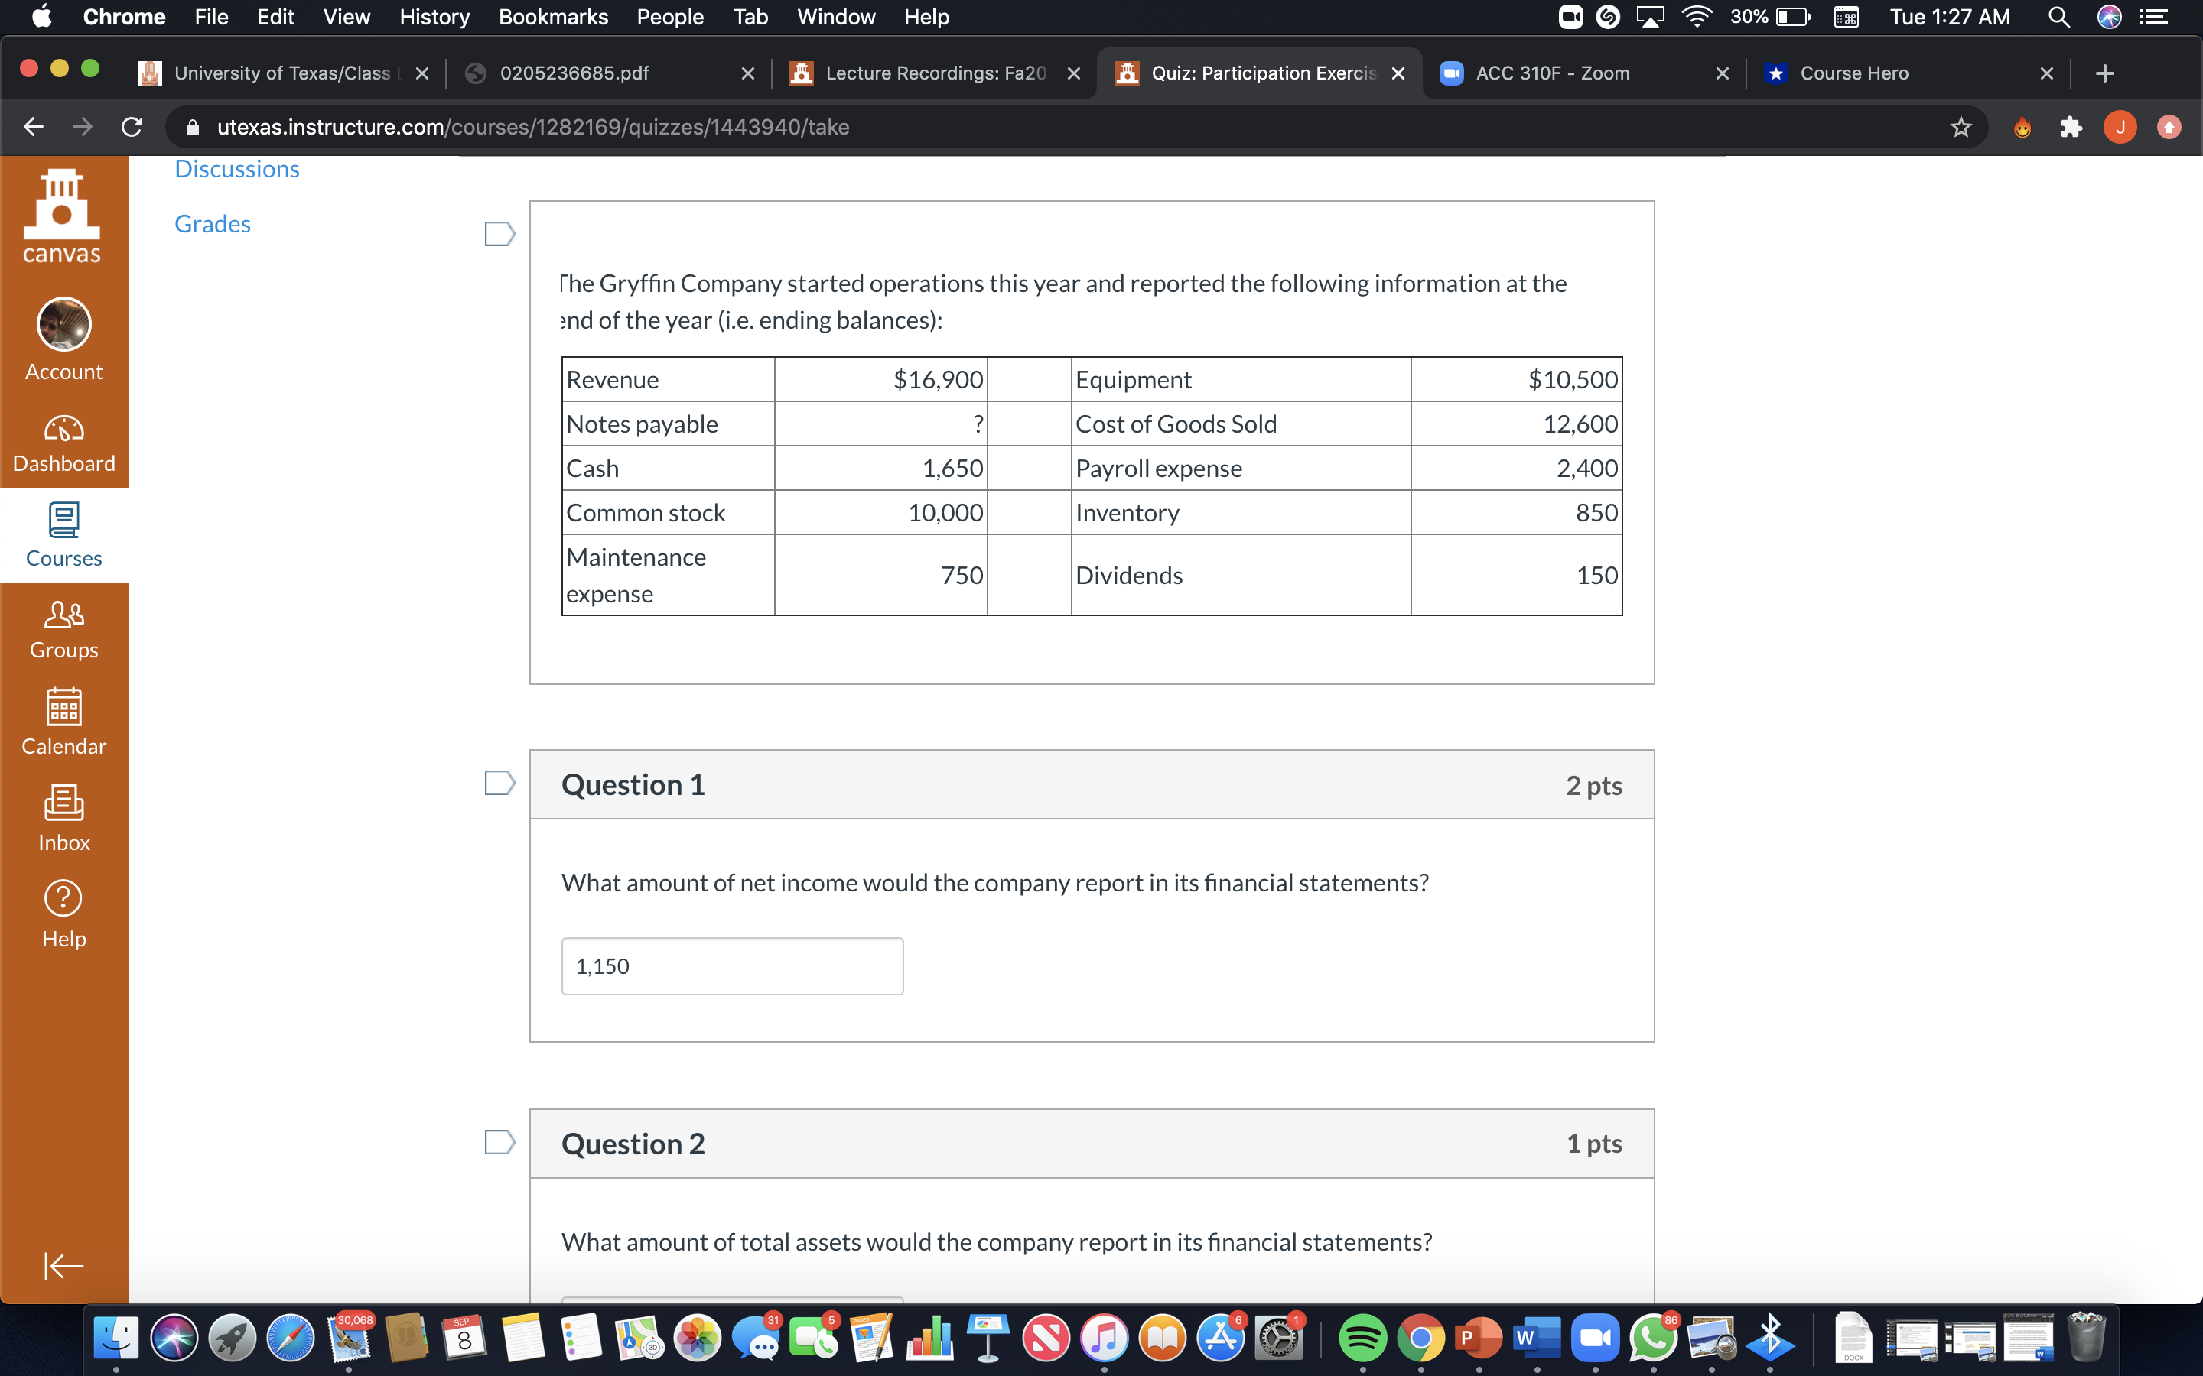This screenshot has width=2203, height=1376.
Task: Open the Grades page
Action: pos(211,223)
